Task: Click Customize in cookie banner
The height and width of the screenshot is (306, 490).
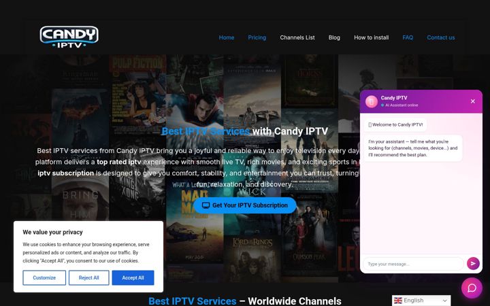Action: [44, 277]
